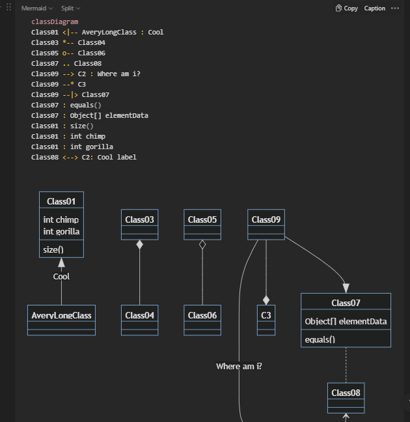
Task: Select the Class08 node in diagram
Action: click(x=346, y=398)
